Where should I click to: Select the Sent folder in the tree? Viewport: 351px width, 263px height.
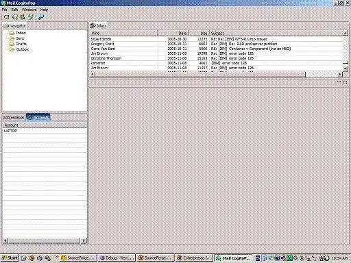[x=20, y=38]
